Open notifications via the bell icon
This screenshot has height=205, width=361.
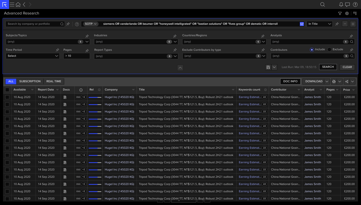[341, 4]
